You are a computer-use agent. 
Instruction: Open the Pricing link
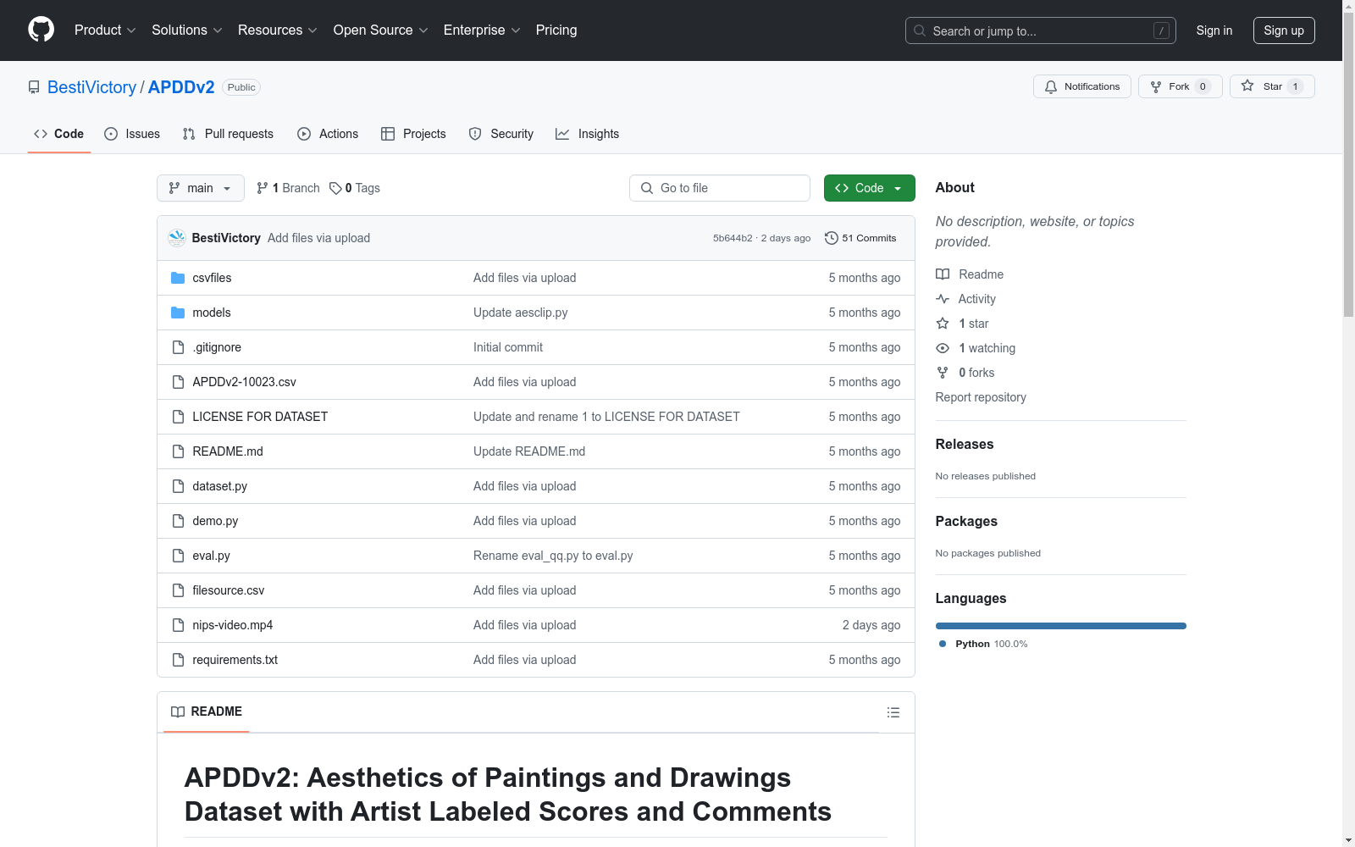(x=556, y=30)
